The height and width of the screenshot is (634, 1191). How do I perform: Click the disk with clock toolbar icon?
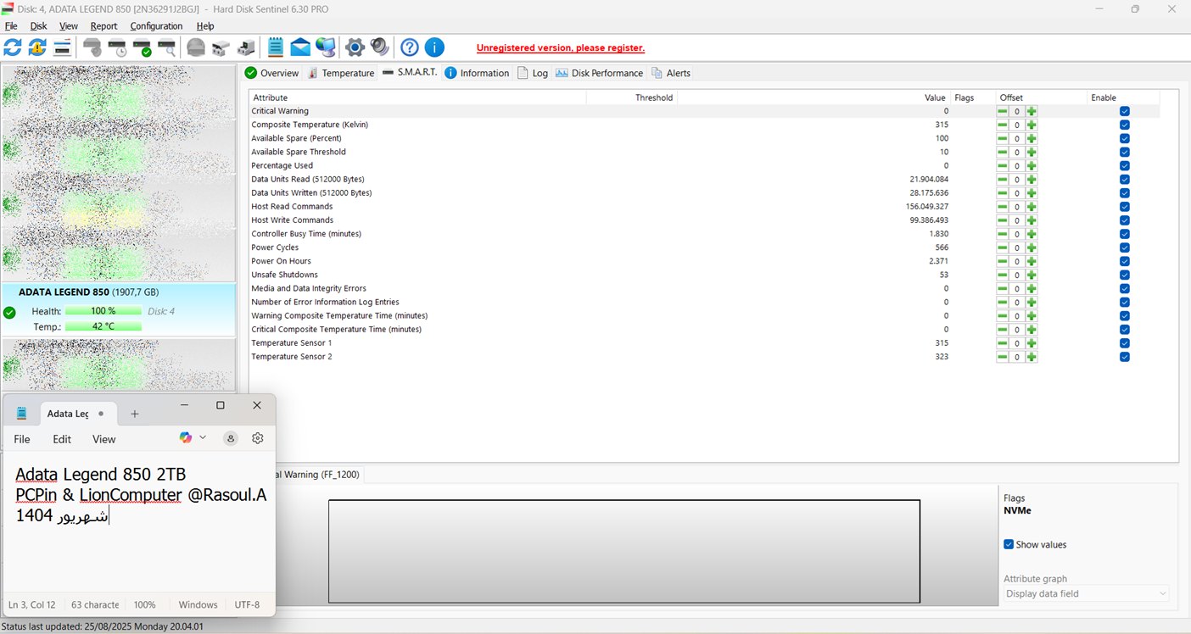[117, 47]
